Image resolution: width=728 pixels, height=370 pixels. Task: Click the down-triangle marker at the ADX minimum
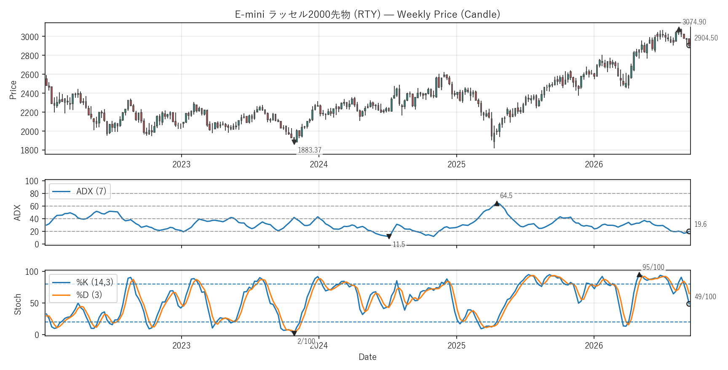pyautogui.click(x=389, y=237)
